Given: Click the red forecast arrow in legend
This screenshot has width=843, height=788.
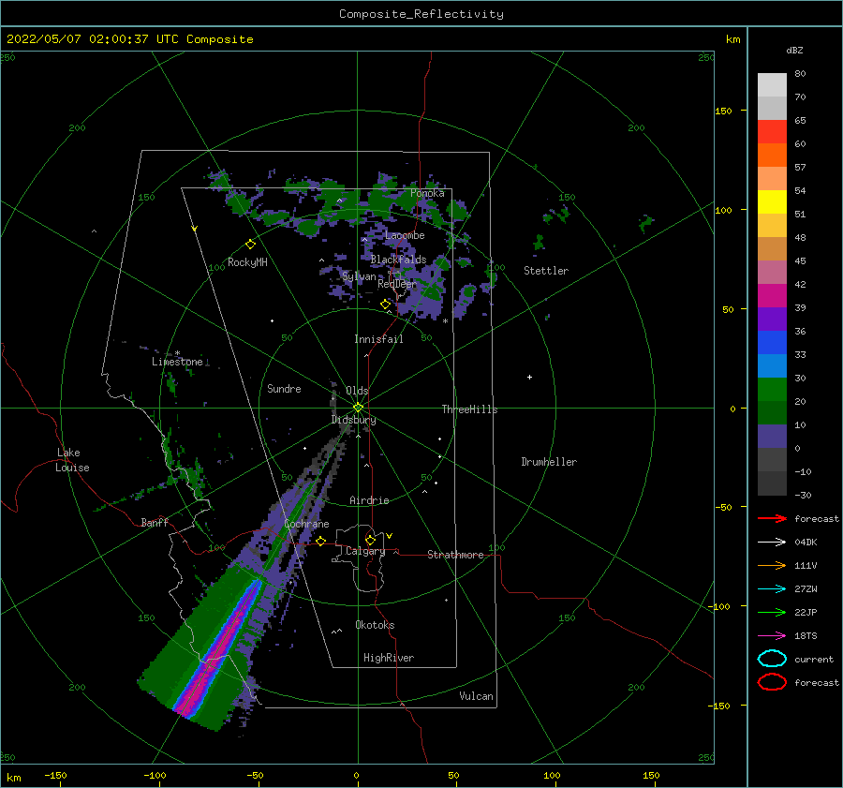Looking at the screenshot, I should 772,518.
